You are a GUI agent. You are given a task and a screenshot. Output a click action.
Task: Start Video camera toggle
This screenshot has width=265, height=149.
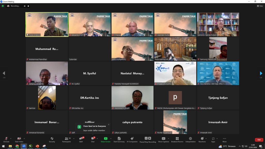19,139
